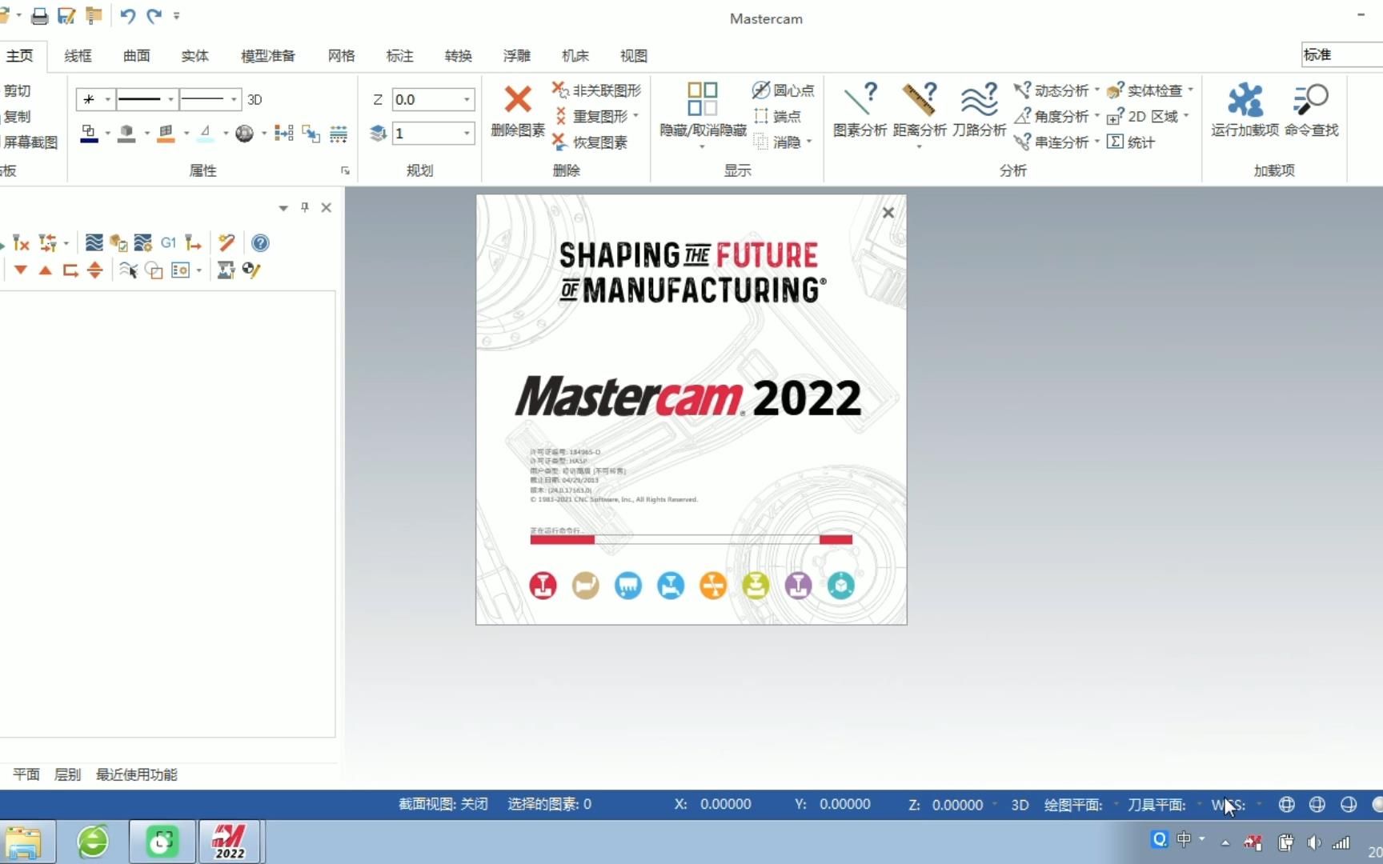The image size is (1383, 864).
Task: Click the Undo arrow icon
Action: [x=128, y=15]
